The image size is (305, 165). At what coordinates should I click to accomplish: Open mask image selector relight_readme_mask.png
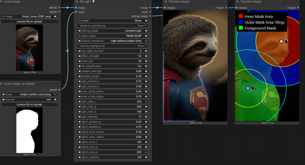coord(29,95)
